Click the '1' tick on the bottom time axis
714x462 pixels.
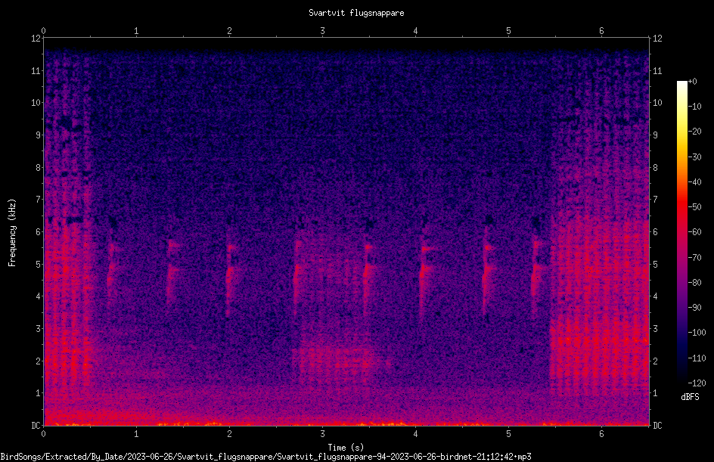pyautogui.click(x=136, y=434)
